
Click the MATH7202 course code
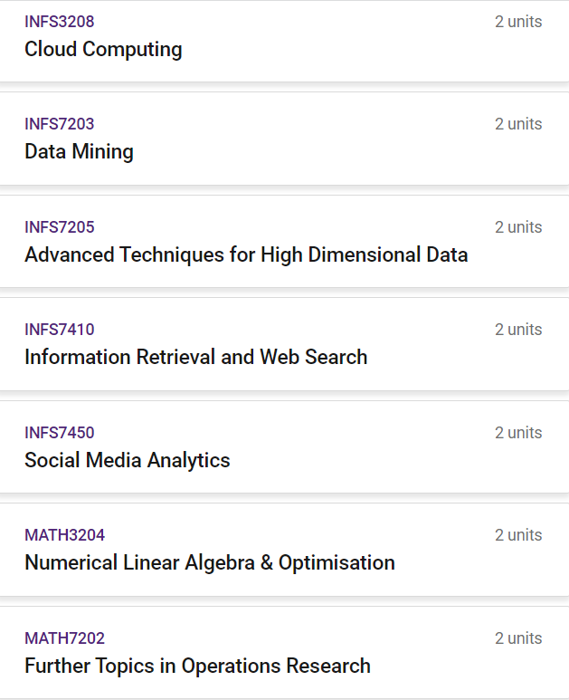[64, 638]
